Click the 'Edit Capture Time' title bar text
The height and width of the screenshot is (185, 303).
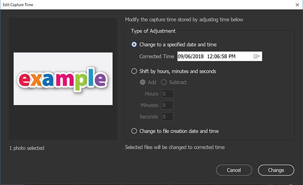click(x=18, y=5)
